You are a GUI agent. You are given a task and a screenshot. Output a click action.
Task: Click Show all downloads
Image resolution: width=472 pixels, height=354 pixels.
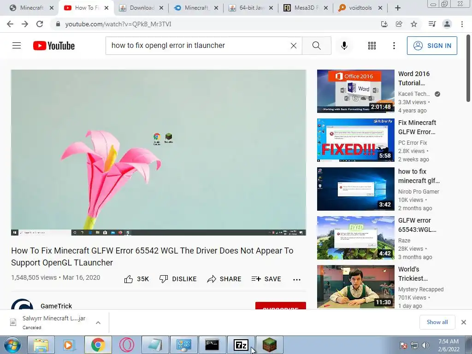[437, 322]
